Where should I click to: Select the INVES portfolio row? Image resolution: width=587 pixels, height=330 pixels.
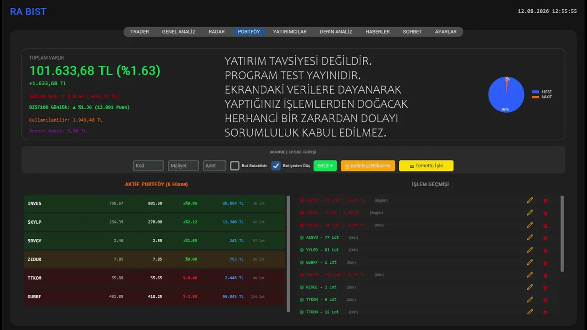tap(155, 203)
